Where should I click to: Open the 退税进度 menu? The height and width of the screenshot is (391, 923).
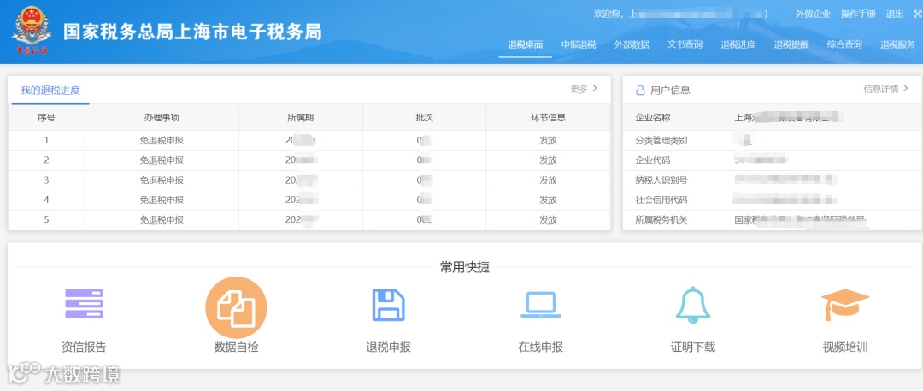pyautogui.click(x=738, y=44)
